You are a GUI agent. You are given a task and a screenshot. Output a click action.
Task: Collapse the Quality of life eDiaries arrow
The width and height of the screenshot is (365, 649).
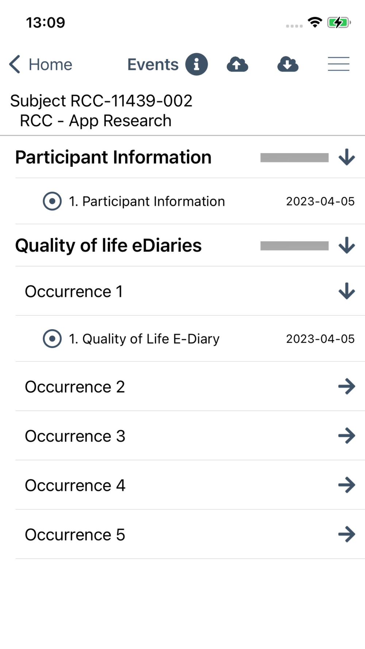pos(346,245)
